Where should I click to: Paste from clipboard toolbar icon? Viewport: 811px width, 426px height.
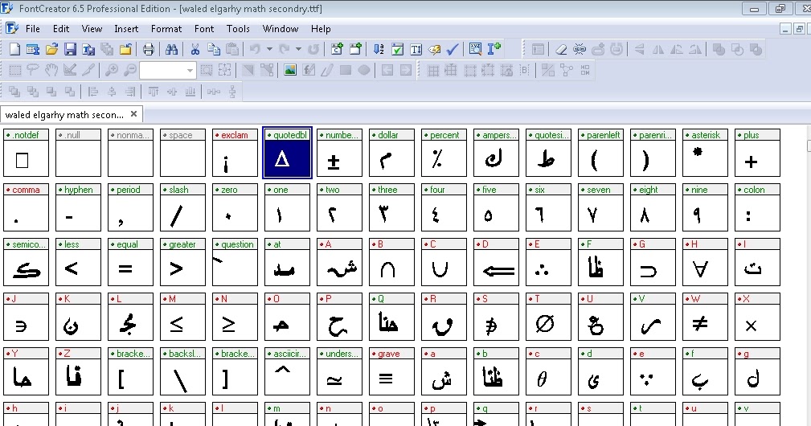233,50
